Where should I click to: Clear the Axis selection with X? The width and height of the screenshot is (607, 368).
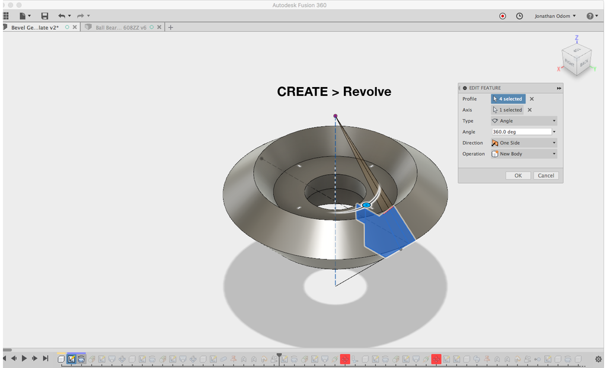click(x=529, y=110)
